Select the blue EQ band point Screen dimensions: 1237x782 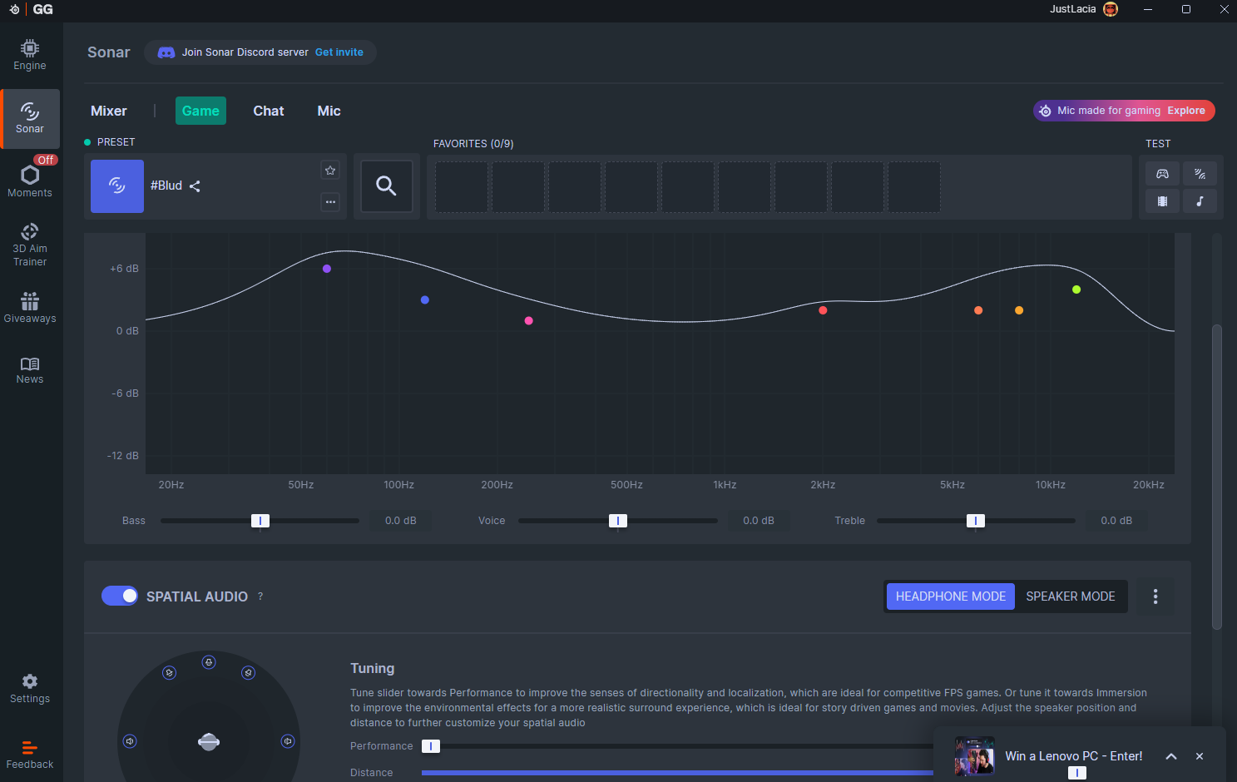click(425, 299)
